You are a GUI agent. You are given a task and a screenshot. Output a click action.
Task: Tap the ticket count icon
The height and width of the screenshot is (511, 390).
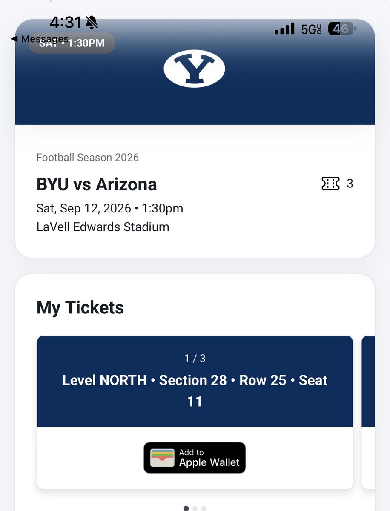[x=330, y=184]
